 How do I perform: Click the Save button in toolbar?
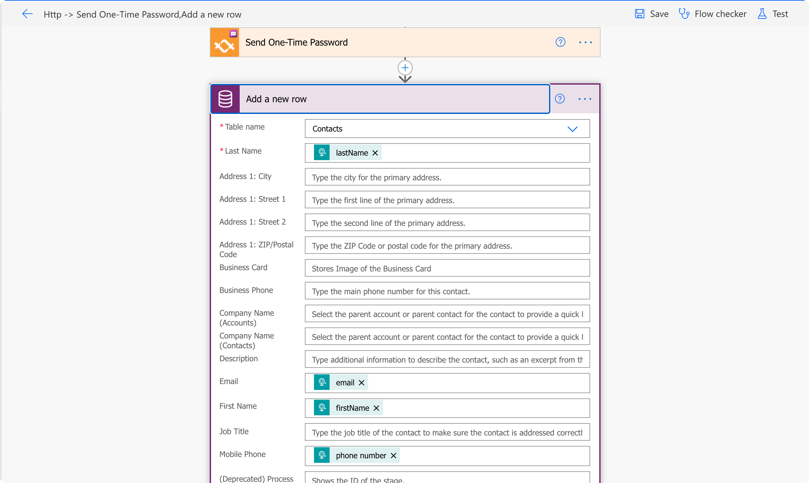coord(650,14)
